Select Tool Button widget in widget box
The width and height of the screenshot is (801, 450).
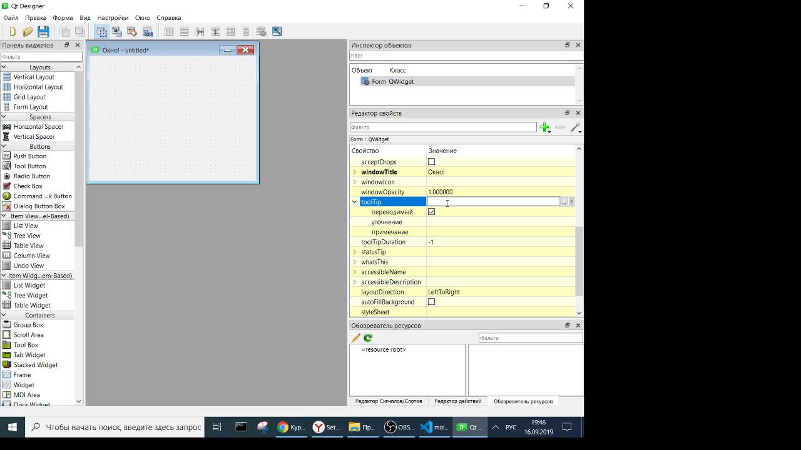(x=29, y=166)
